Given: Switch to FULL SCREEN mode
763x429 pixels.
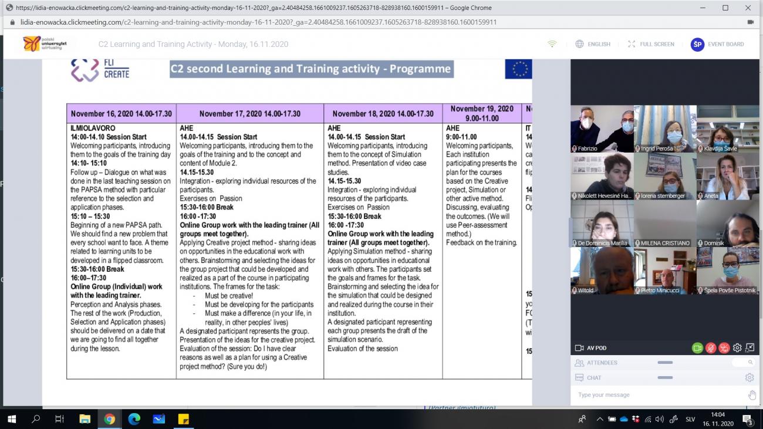Looking at the screenshot, I should 651,44.
